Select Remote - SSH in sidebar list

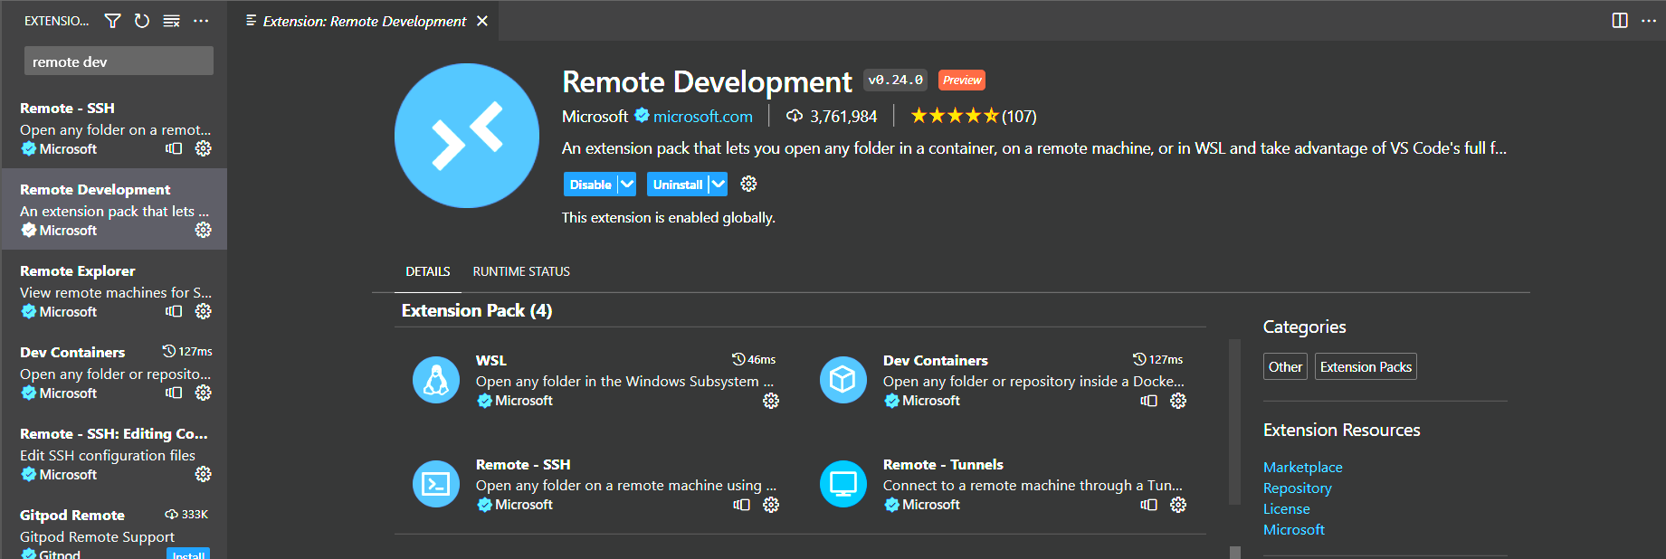tap(114, 128)
